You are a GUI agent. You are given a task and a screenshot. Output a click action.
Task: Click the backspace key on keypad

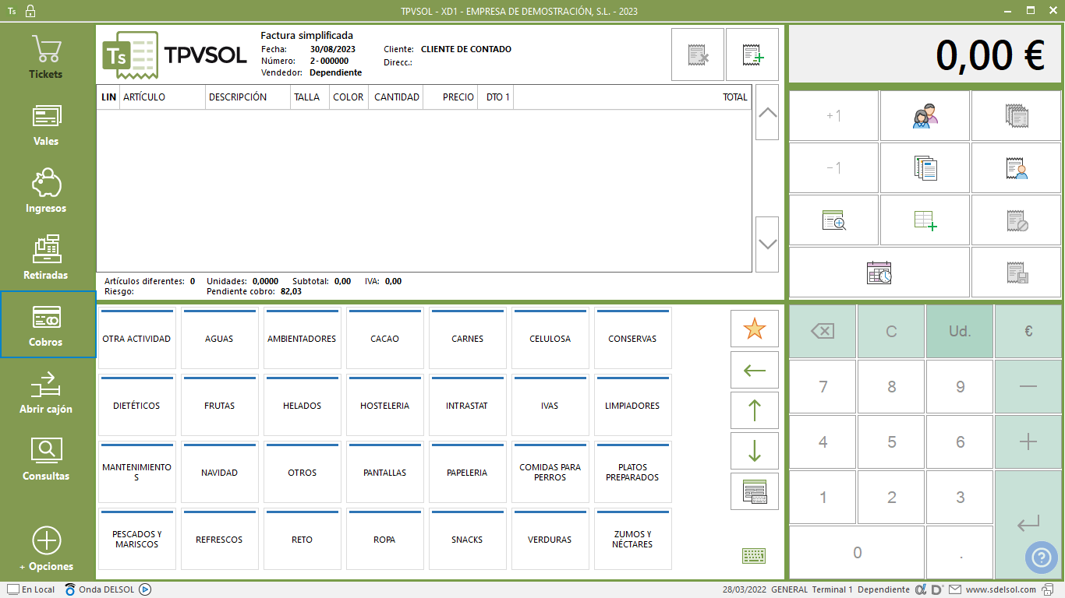point(823,331)
